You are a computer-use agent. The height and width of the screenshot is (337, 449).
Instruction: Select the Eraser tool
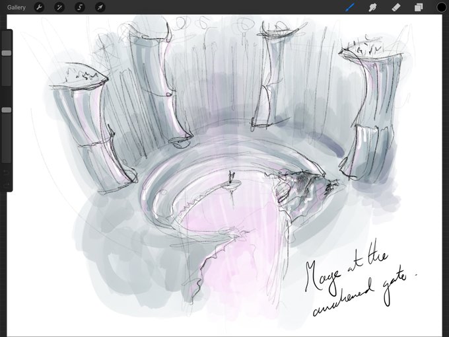pyautogui.click(x=396, y=7)
